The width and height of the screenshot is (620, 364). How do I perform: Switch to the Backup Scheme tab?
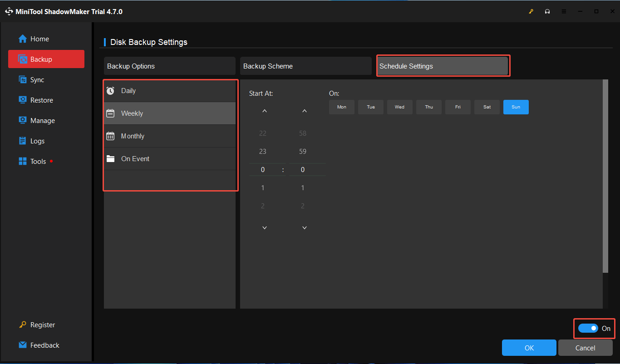[x=305, y=66]
